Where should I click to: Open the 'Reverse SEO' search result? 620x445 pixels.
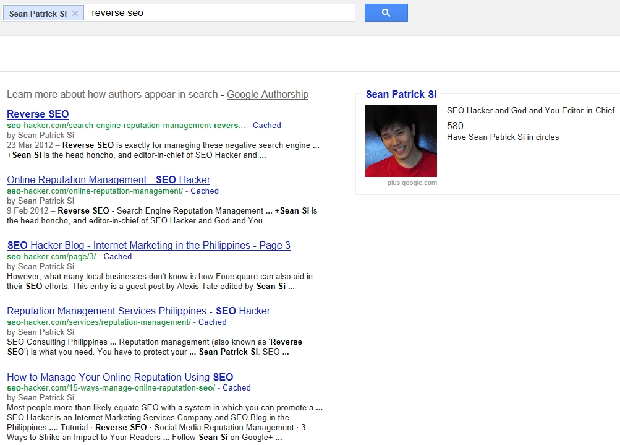click(38, 114)
